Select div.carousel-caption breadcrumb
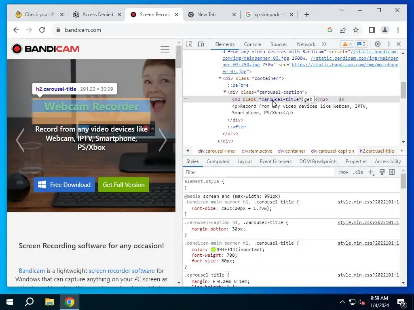Image resolution: width=414 pixels, height=310 pixels. click(332, 151)
